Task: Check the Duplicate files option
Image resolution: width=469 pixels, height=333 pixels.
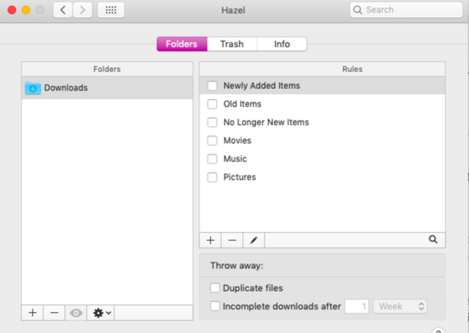Action: [215, 288]
